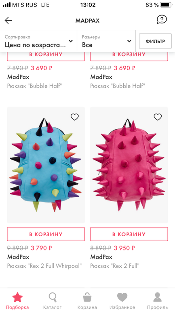Open the help question bubble icon
The width and height of the screenshot is (175, 311).
coord(162,20)
